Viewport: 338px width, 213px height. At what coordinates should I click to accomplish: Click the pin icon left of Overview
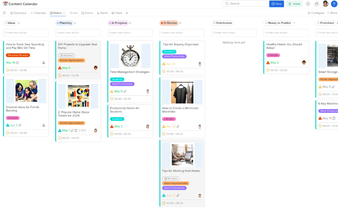click(x=4, y=13)
